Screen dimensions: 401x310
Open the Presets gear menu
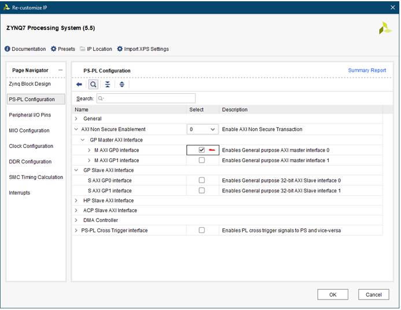pos(54,49)
